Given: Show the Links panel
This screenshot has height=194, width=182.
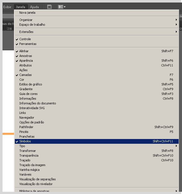Looking at the screenshot, I should tap(97, 113).
